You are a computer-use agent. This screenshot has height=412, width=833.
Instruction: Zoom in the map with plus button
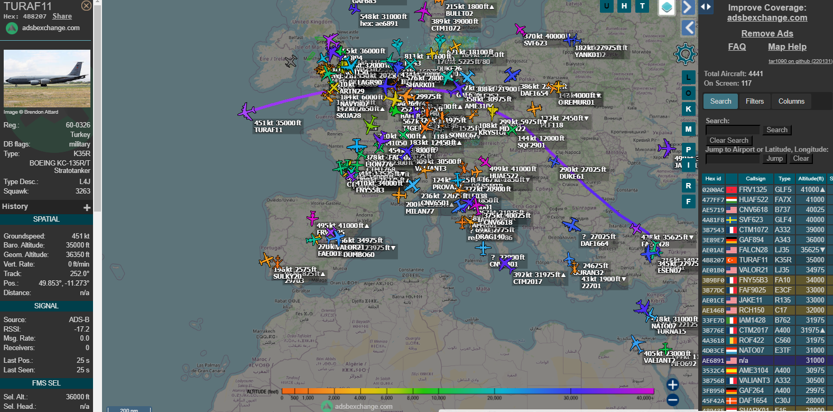pyautogui.click(x=672, y=384)
